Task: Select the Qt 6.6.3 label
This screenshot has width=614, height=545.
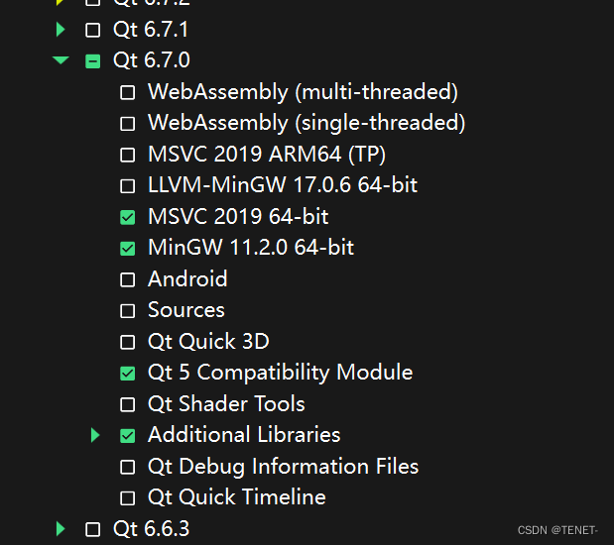Action: (x=151, y=529)
